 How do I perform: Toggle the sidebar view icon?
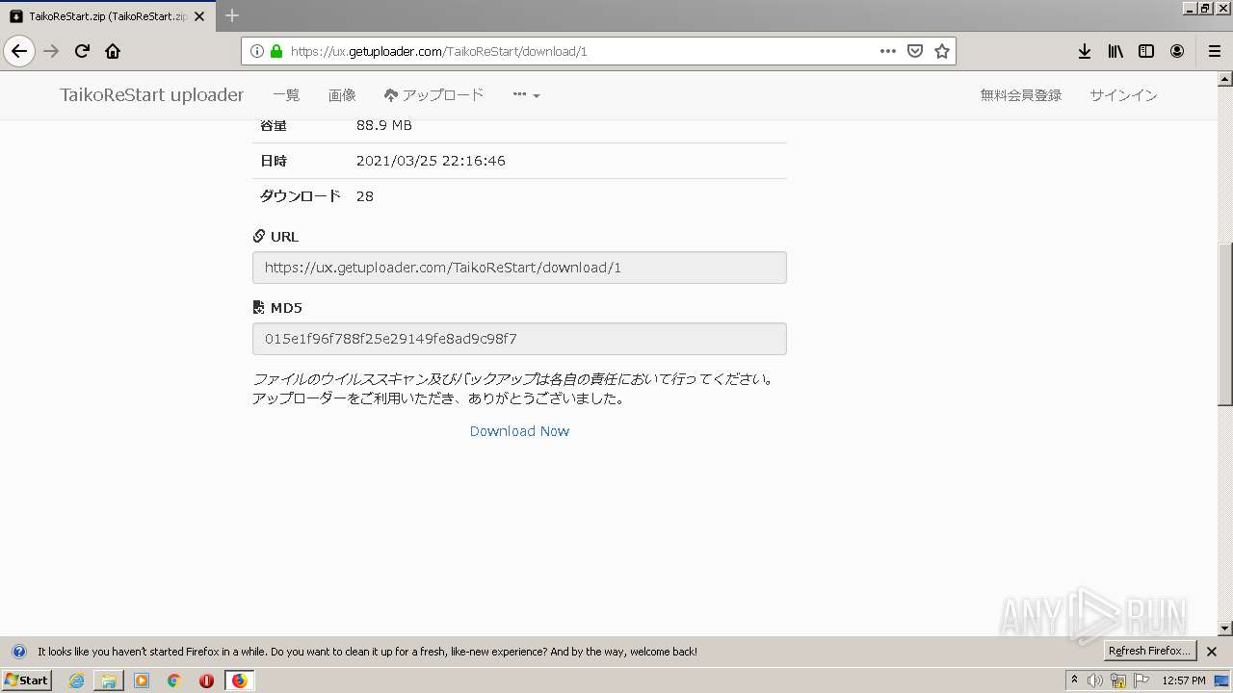tap(1146, 51)
